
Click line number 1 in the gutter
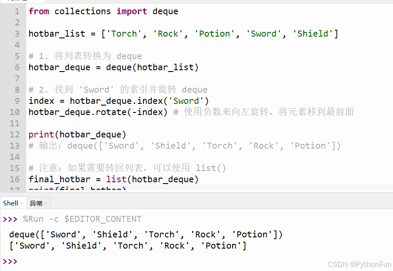click(x=17, y=11)
